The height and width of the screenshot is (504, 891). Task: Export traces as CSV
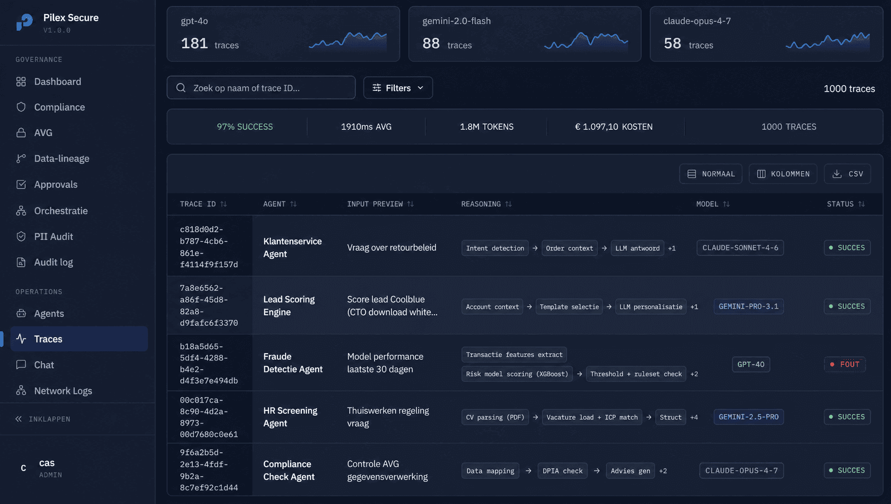click(848, 174)
